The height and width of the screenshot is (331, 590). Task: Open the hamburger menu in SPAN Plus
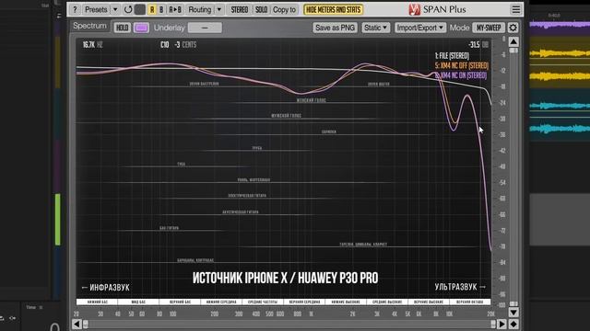pos(516,9)
